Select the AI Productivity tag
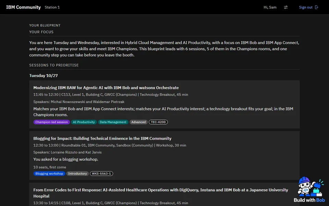This screenshot has height=206, width=329. tap(84, 122)
